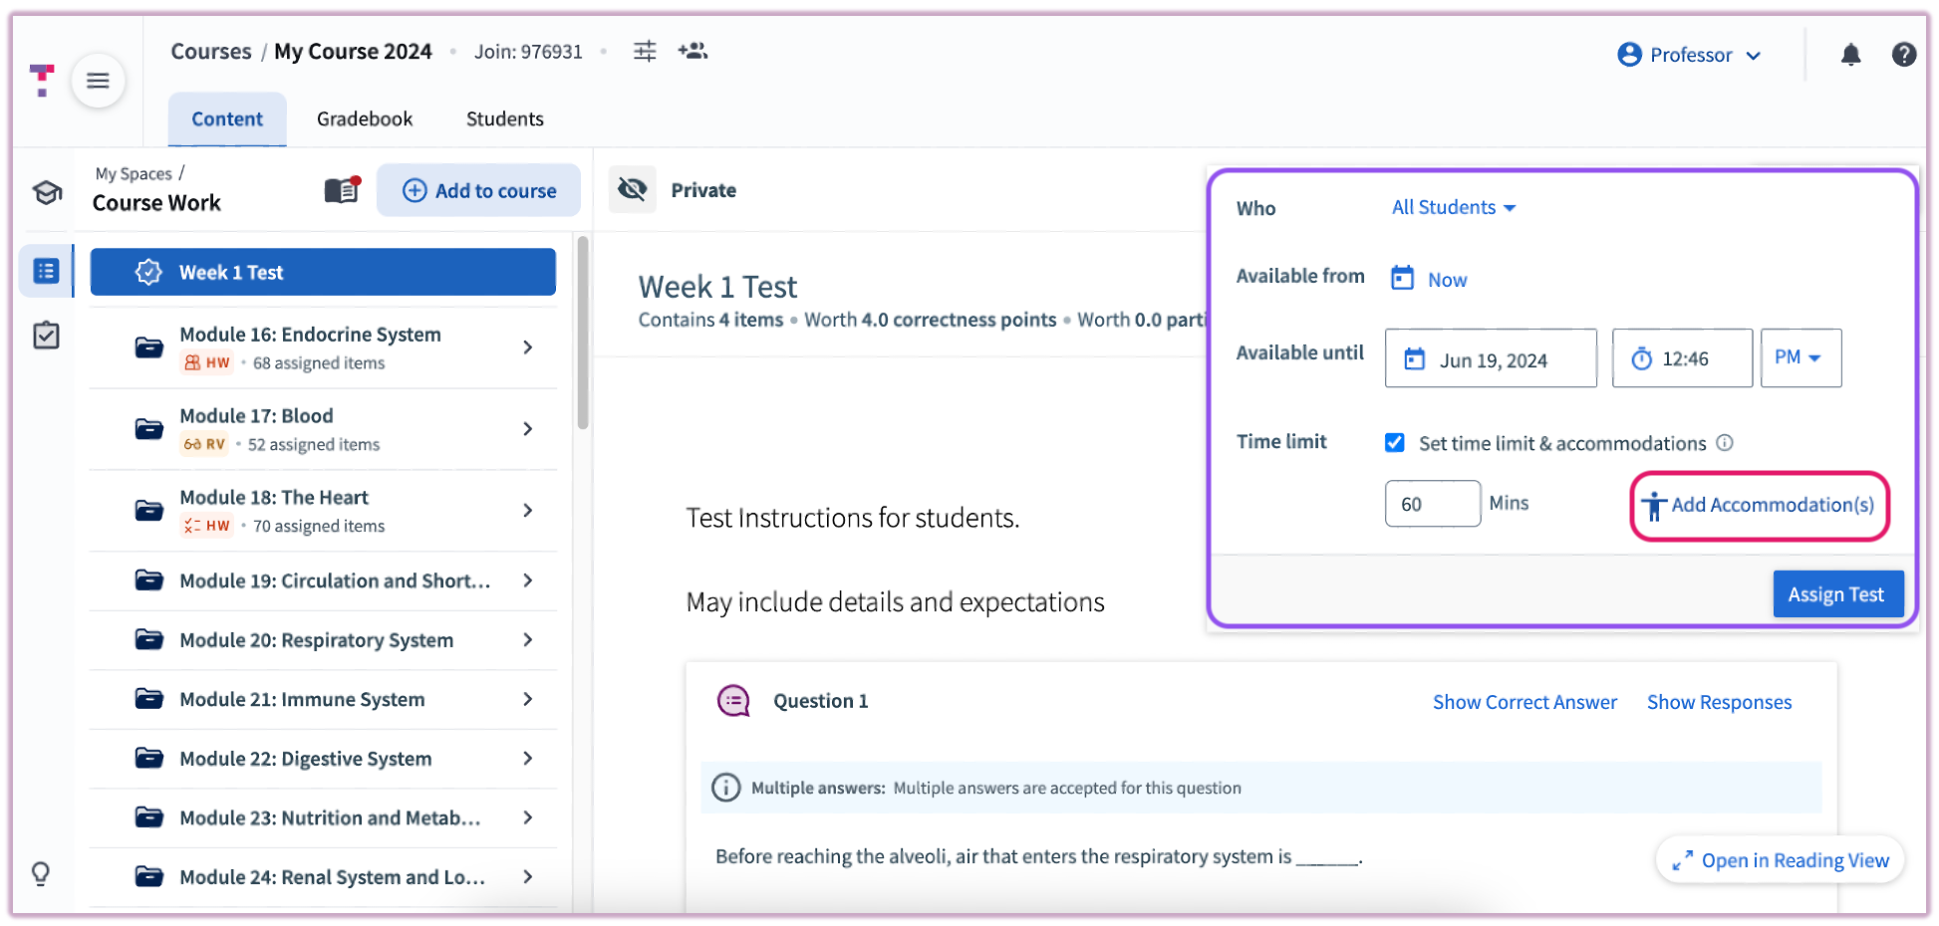Image resolution: width=1939 pixels, height=926 pixels.
Task: Switch to the Students tab
Action: coord(505,119)
